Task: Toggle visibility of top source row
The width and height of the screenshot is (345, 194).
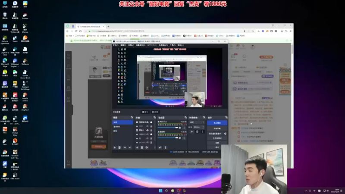Action: [147, 122]
